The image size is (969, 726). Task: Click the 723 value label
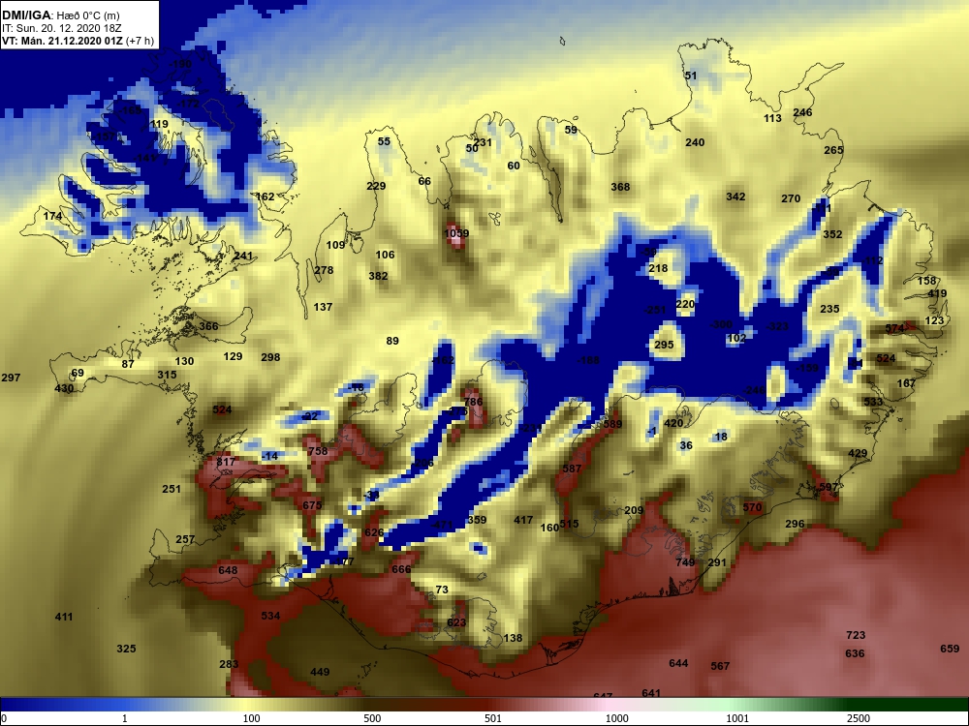(x=856, y=635)
